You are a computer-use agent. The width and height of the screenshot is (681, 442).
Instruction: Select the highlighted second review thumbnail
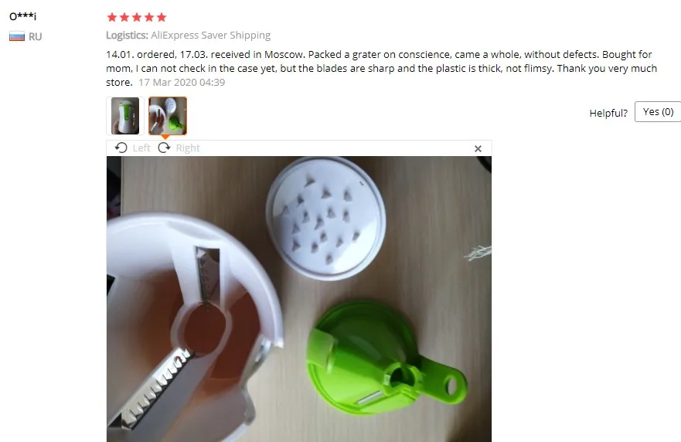168,115
